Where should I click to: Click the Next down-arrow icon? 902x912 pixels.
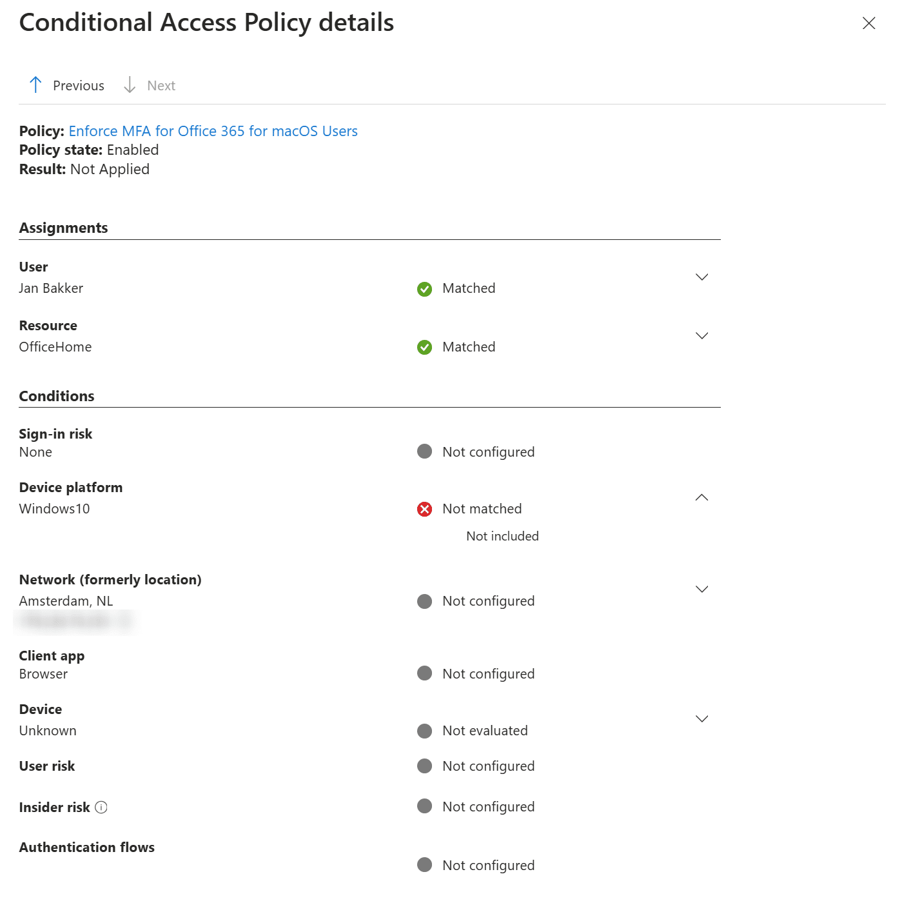click(x=130, y=84)
